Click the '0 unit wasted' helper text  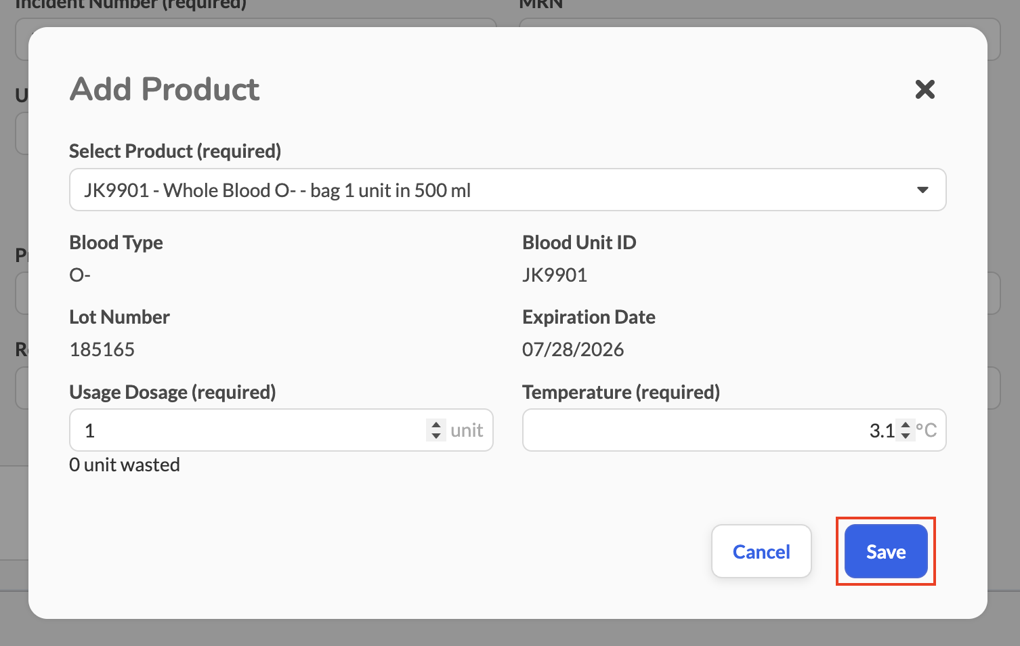(125, 465)
